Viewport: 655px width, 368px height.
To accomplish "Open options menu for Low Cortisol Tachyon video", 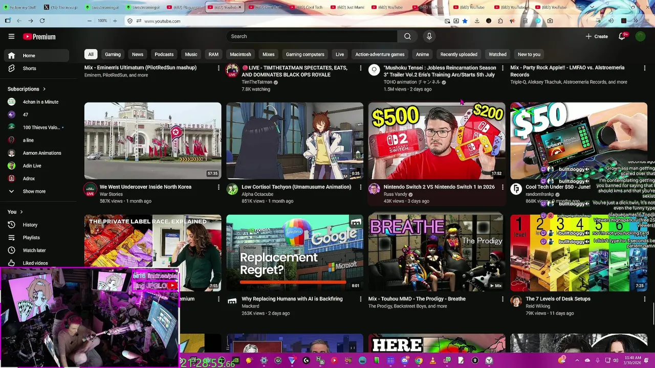I will coord(360,187).
